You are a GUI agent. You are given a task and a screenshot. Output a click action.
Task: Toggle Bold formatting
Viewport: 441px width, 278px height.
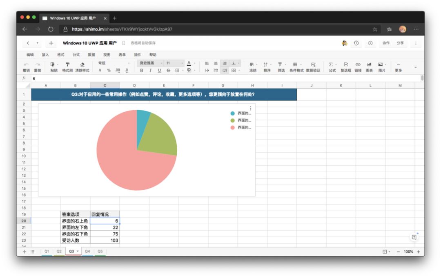pos(141,71)
